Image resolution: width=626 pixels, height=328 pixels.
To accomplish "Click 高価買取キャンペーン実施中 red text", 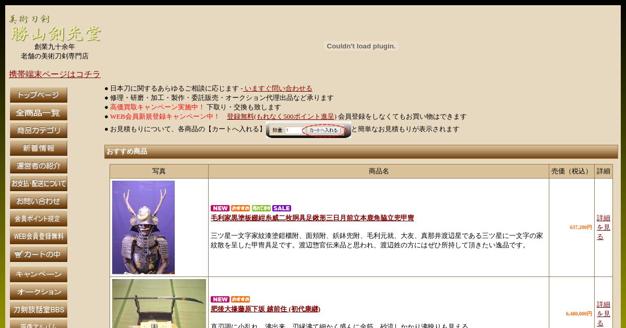I will click(x=158, y=107).
